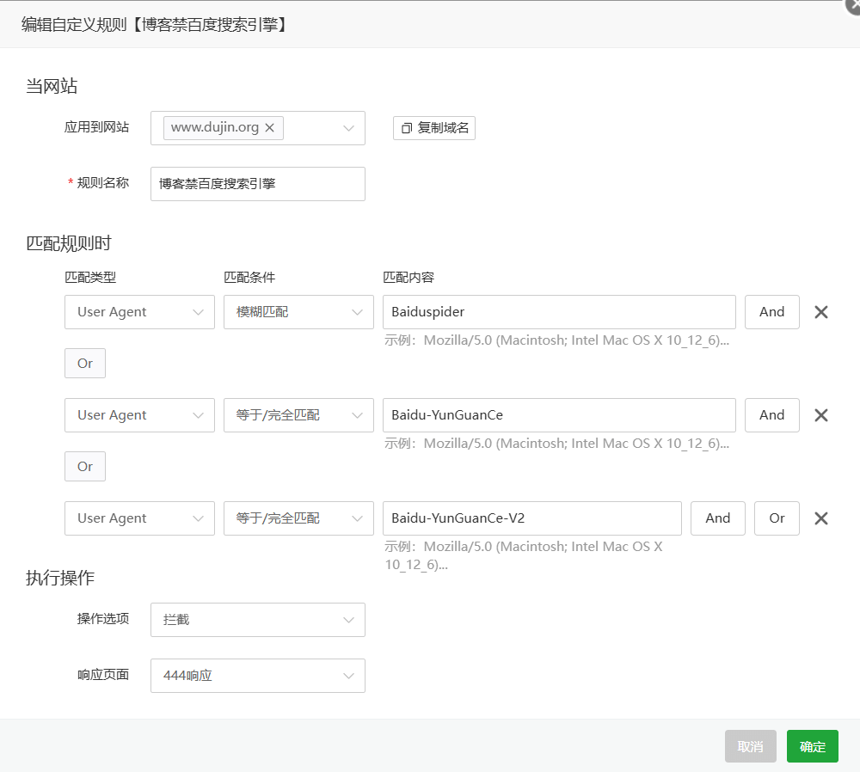Click 确定 to confirm the rule
The height and width of the screenshot is (772, 860).
tap(813, 746)
